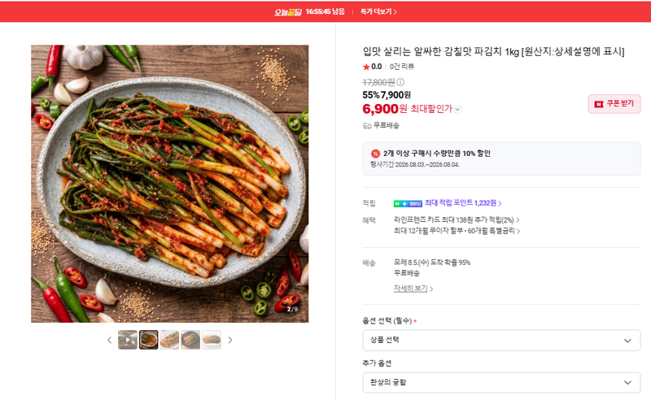Image resolution: width=651 pixels, height=400 pixels.
Task: Show previous thumbnails with left arrow
Action: (x=109, y=341)
